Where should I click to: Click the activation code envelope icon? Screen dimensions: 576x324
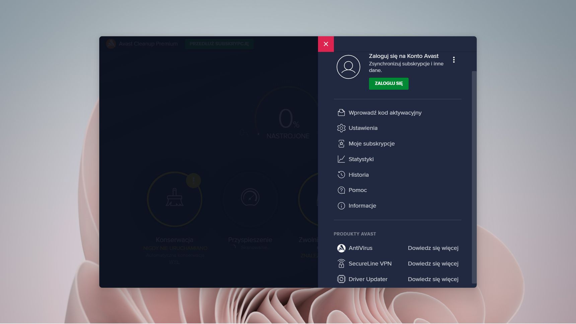coord(341,112)
